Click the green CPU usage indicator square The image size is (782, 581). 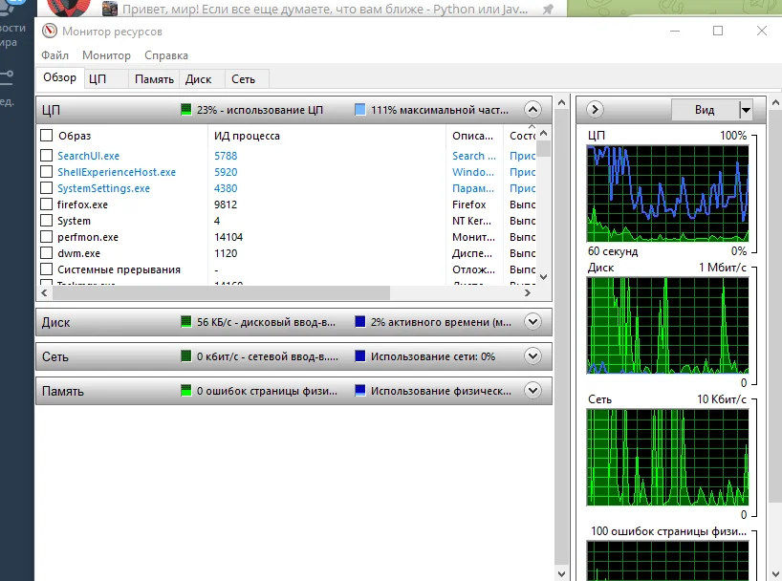pos(186,110)
